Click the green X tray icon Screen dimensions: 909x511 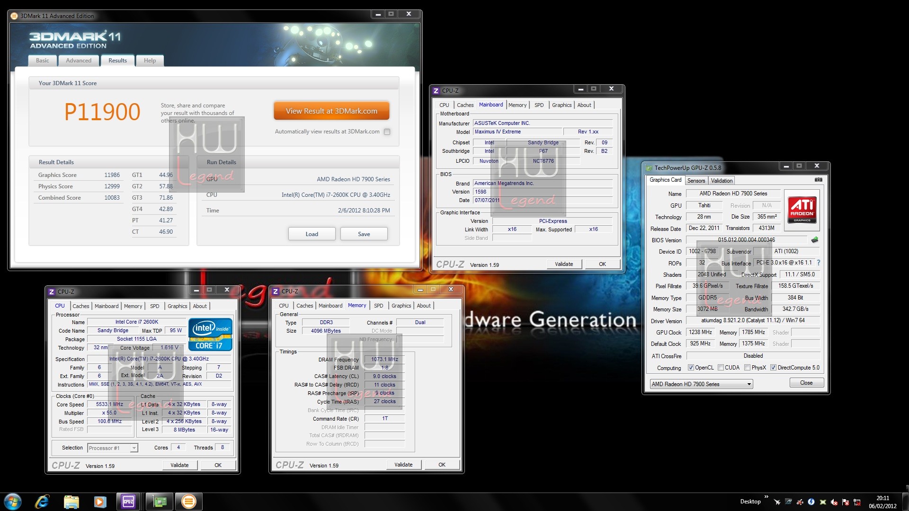(823, 502)
